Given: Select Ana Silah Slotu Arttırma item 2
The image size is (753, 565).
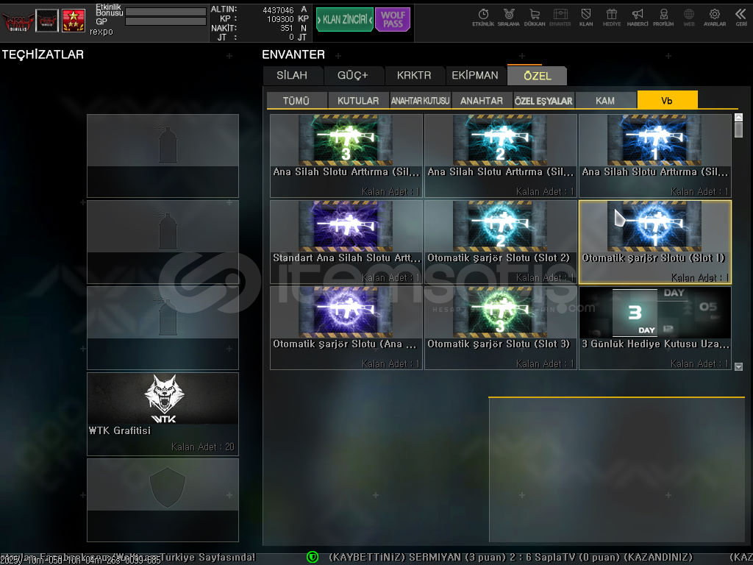Looking at the screenshot, I should pyautogui.click(x=500, y=156).
